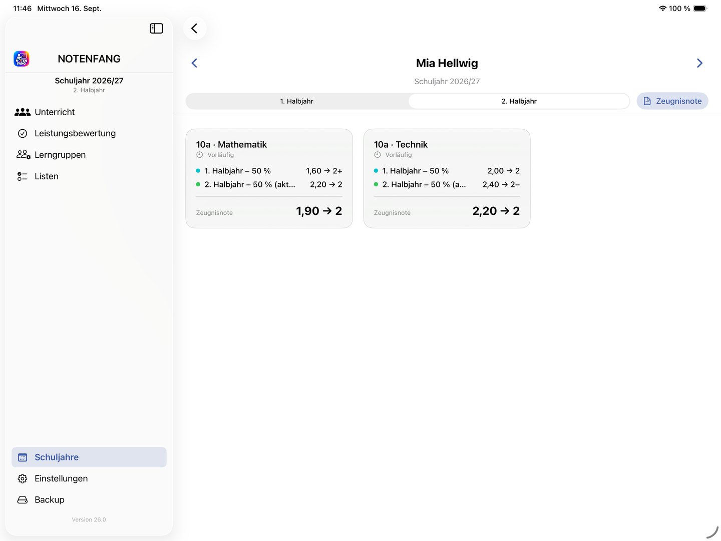The height and width of the screenshot is (541, 721).
Task: Select Schuljahre in sidebar
Action: pyautogui.click(x=89, y=457)
